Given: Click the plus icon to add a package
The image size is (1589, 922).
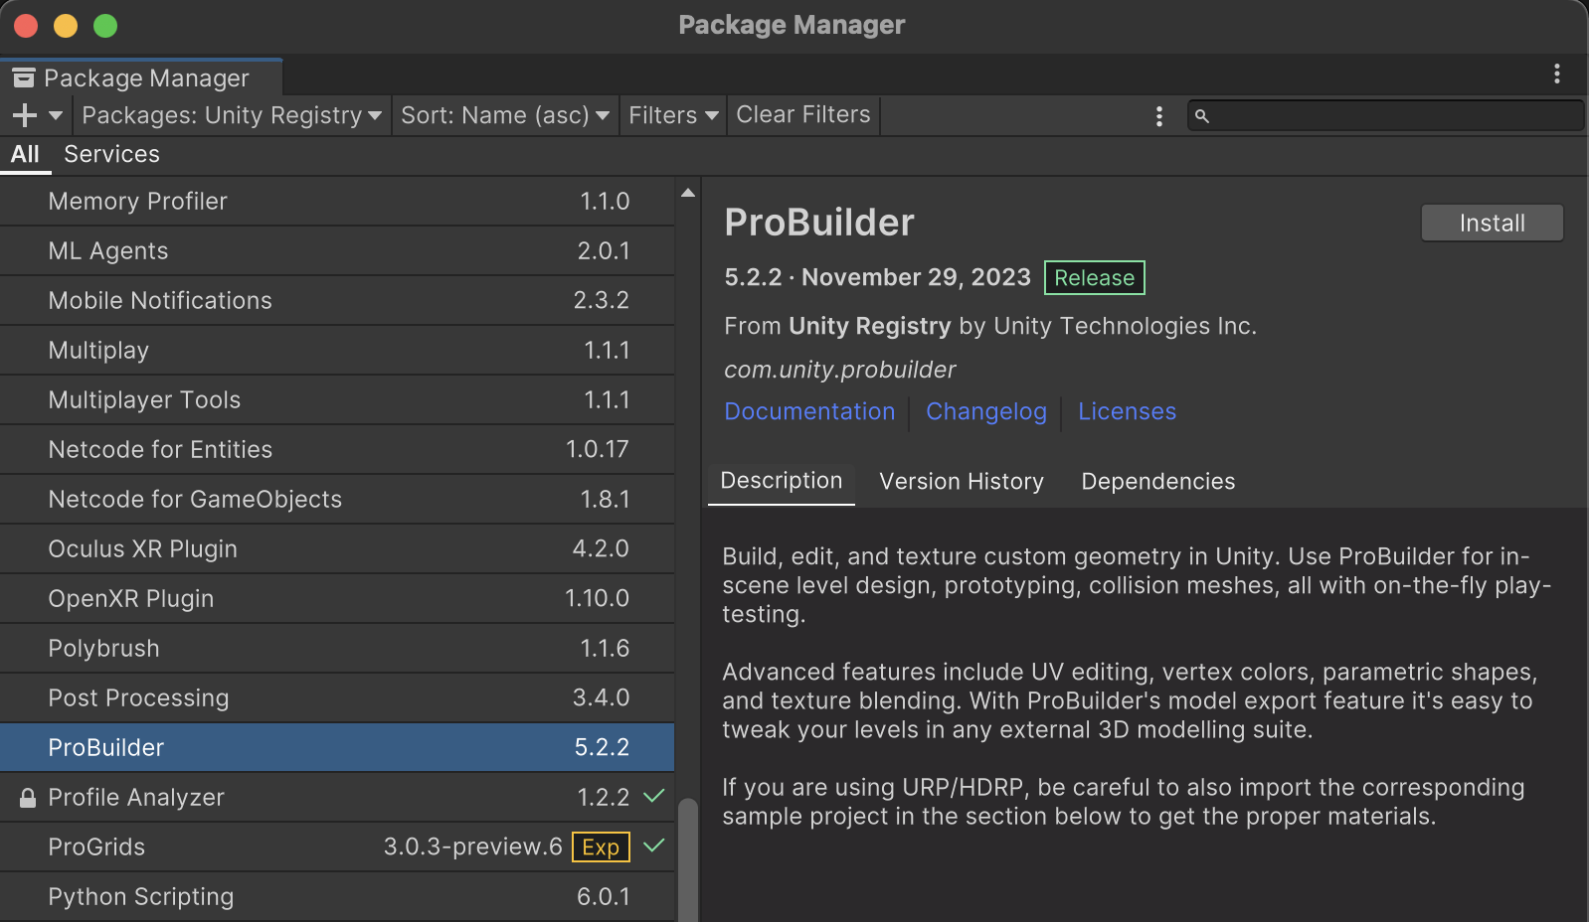Looking at the screenshot, I should [x=25, y=115].
